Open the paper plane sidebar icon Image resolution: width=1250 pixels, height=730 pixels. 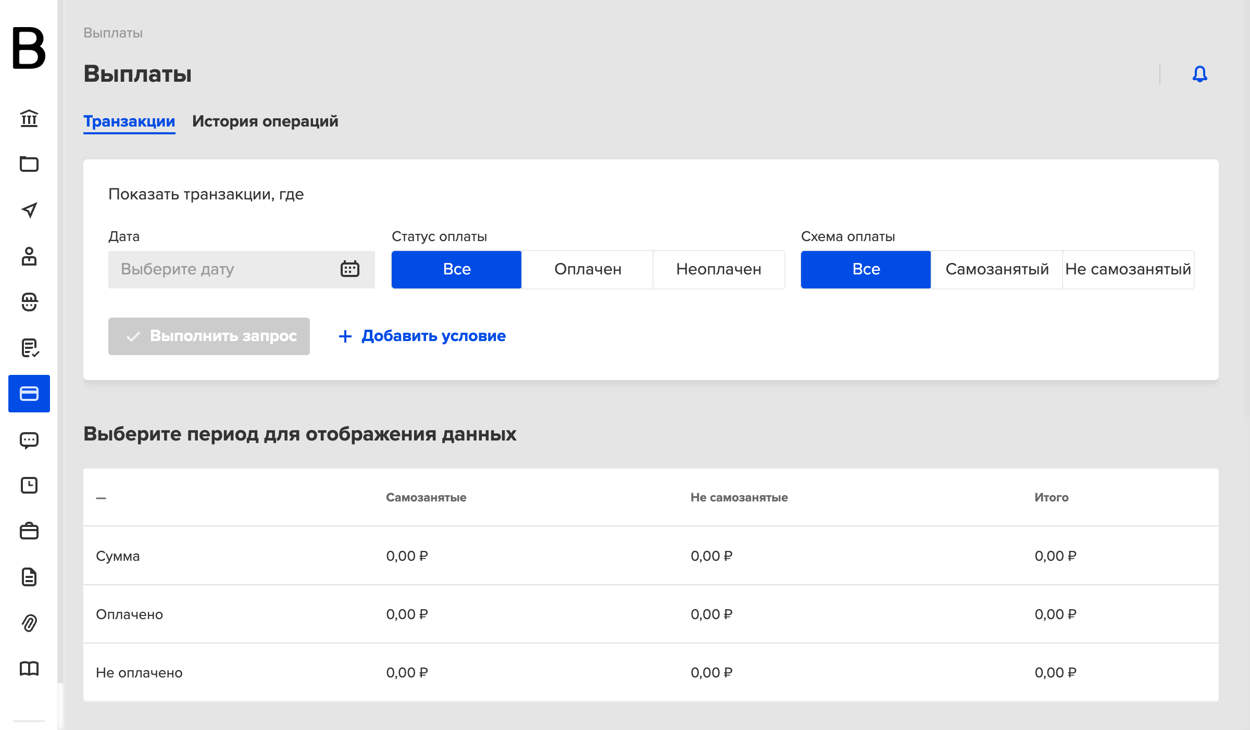(29, 210)
